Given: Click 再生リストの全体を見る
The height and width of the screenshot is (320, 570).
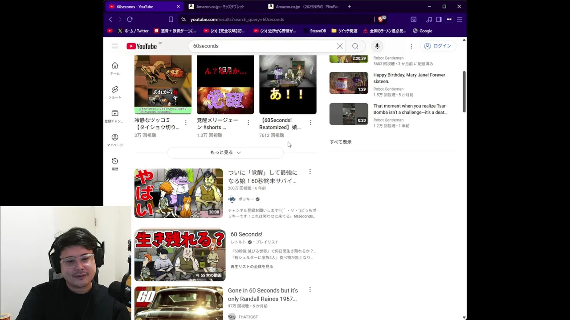Looking at the screenshot, I should pyautogui.click(x=252, y=267).
